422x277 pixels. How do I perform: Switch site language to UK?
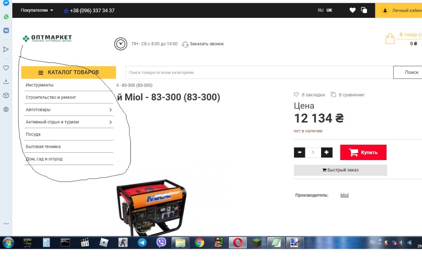pos(329,10)
